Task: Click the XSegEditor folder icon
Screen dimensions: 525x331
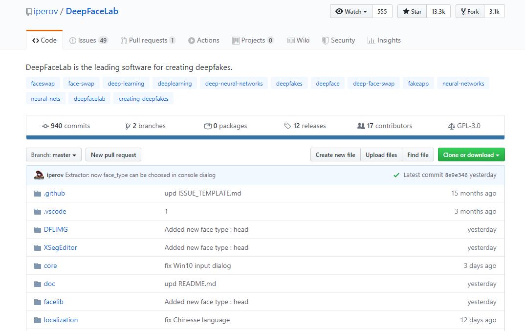Action: coord(38,248)
